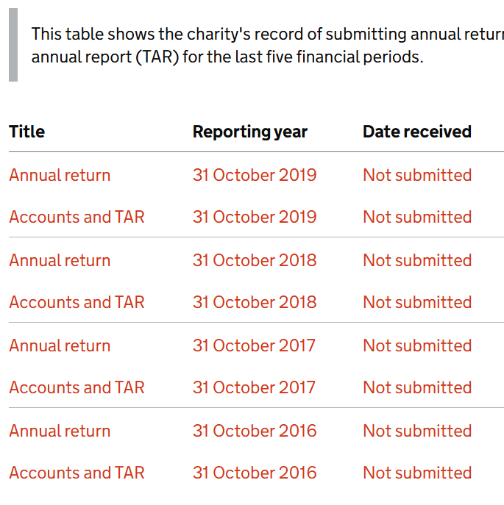Click Not submitted for 2016 Annual return
The height and width of the screenshot is (505, 504).
click(417, 431)
